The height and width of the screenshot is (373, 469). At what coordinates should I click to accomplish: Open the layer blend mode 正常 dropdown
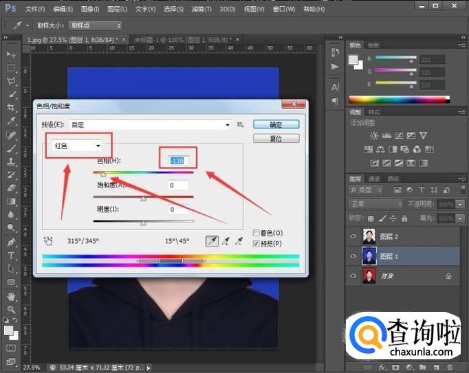(375, 204)
